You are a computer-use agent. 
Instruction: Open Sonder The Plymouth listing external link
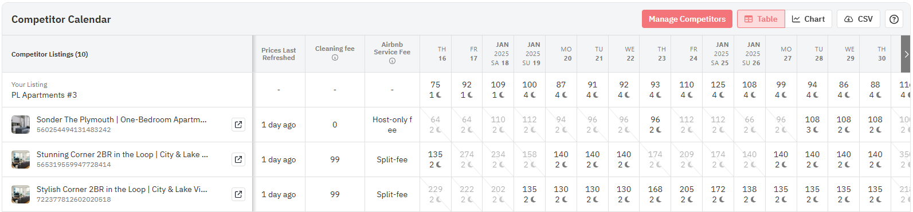238,125
